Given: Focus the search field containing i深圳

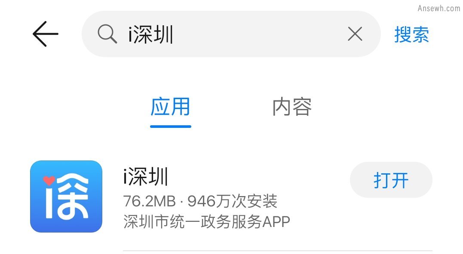Looking at the screenshot, I should (231, 34).
